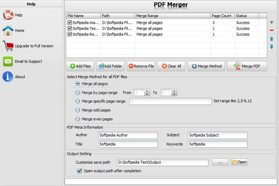This screenshot has width=279, height=186.
Task: Open output folder with Open button
Action: [239, 162]
